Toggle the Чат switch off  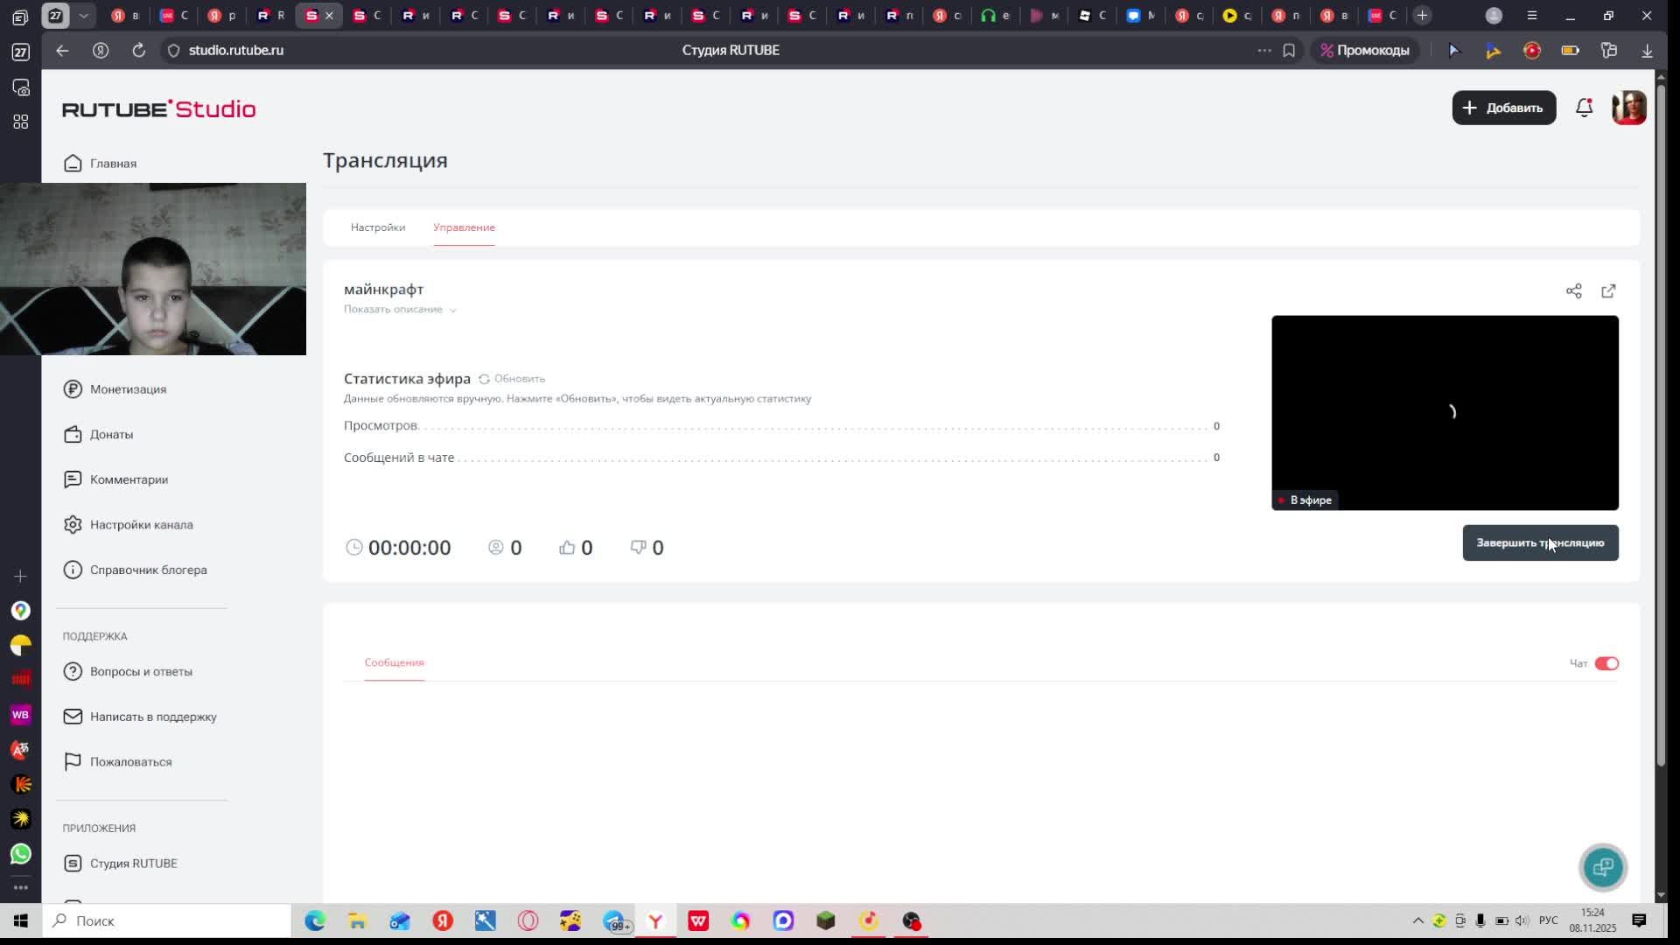point(1606,663)
